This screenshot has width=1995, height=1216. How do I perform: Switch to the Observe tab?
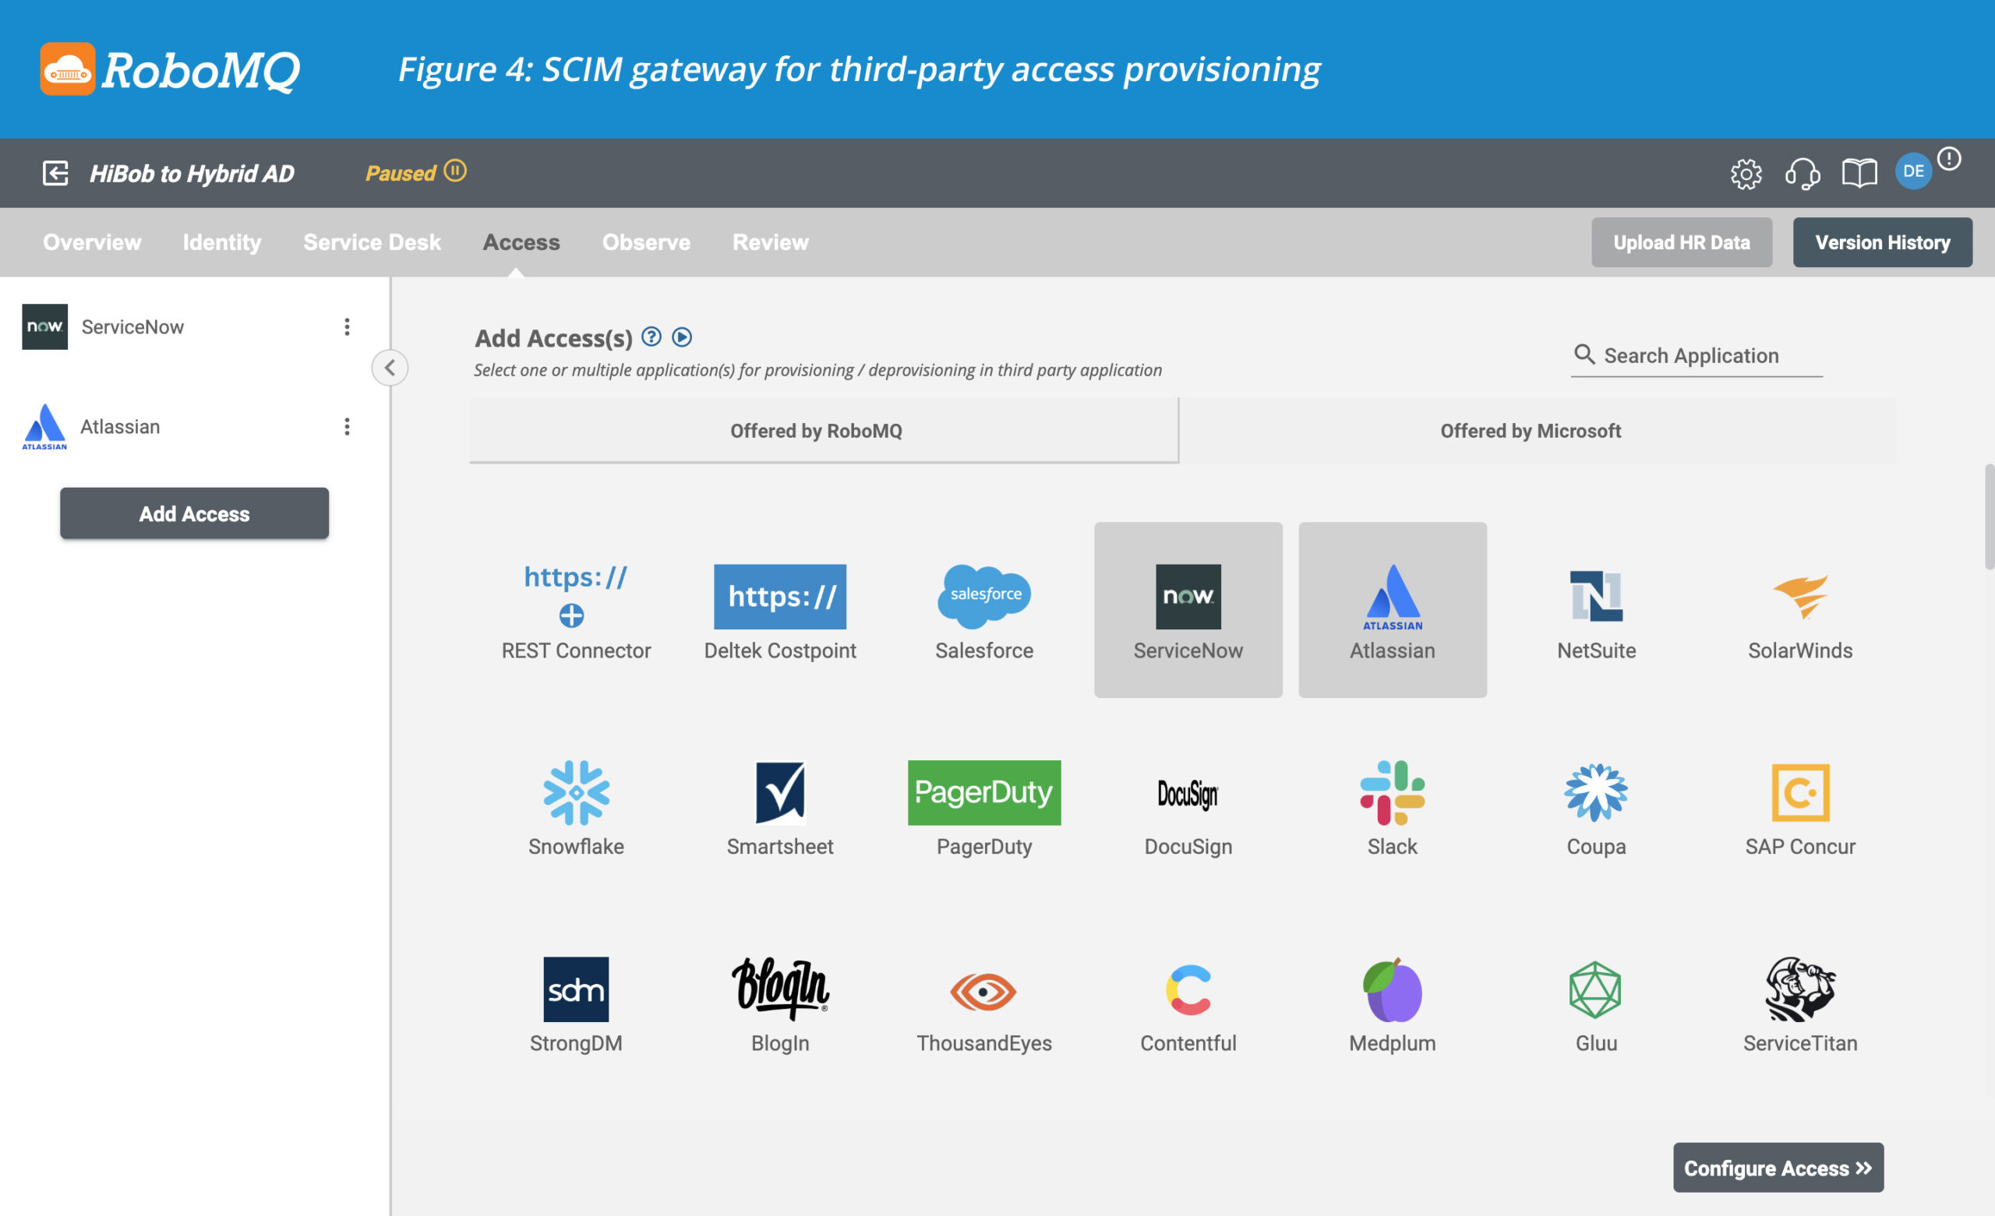coord(645,242)
